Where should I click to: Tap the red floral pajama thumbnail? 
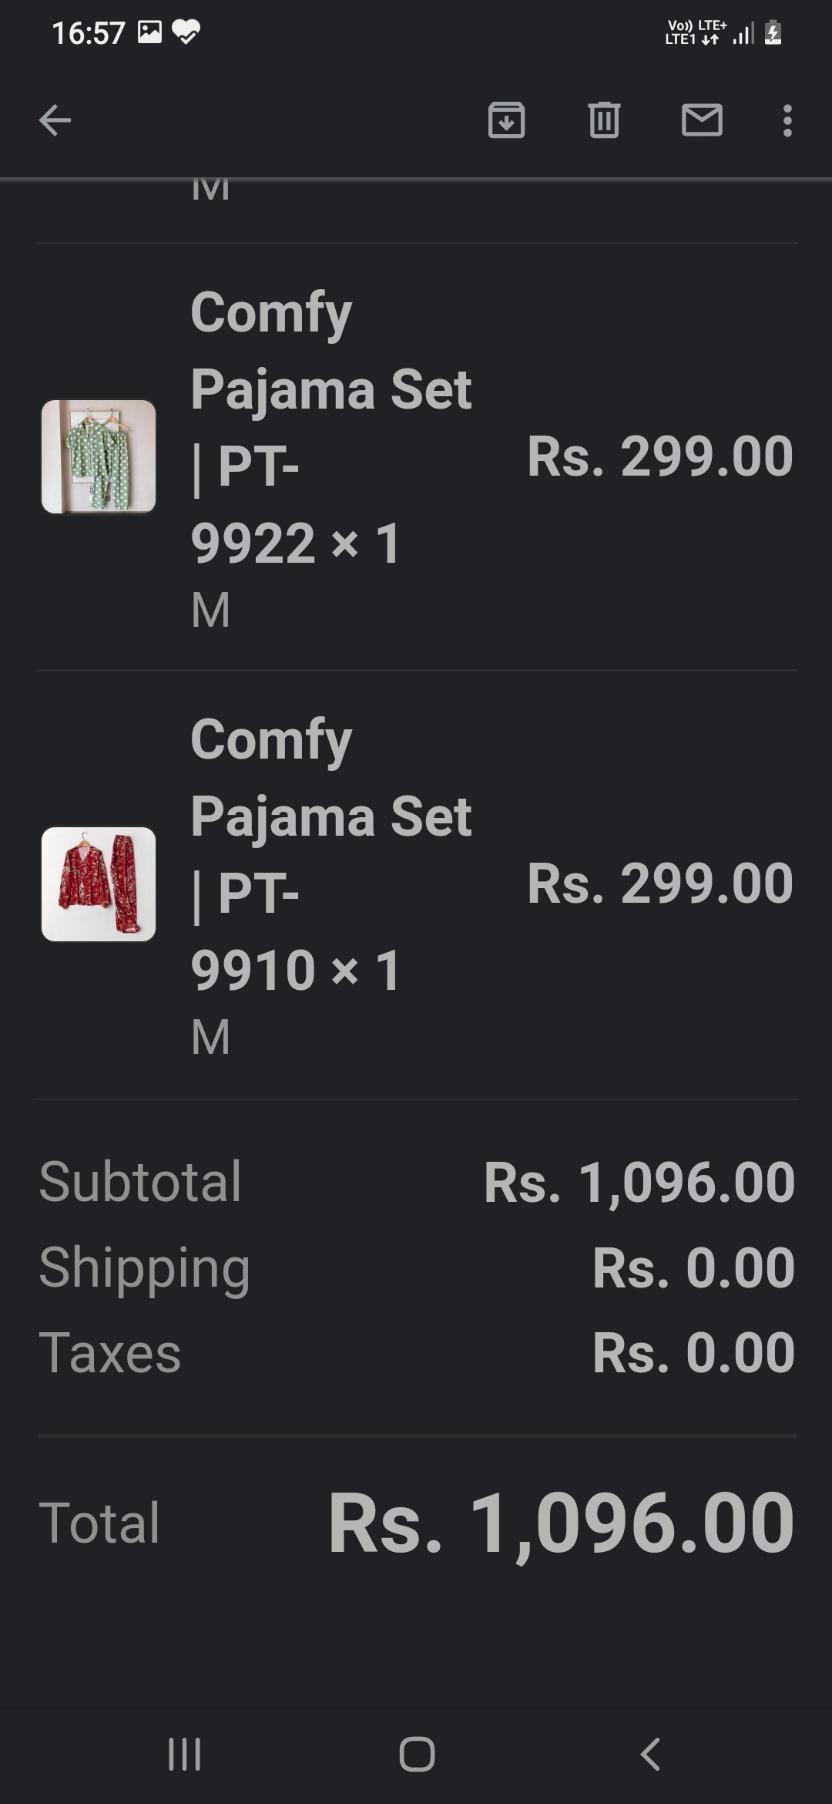pyautogui.click(x=99, y=883)
